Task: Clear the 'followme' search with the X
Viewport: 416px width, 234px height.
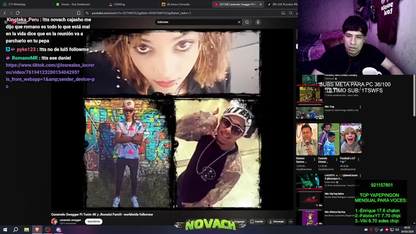Action: [x=239, y=22]
